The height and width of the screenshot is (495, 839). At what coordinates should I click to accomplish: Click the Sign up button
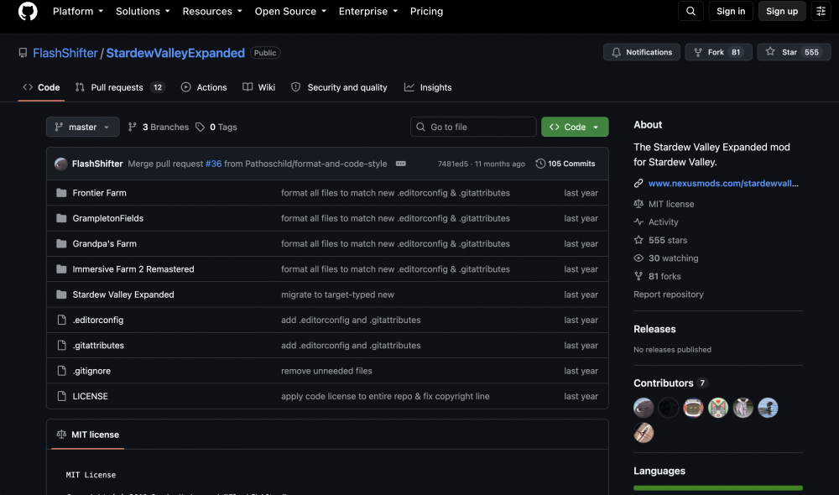point(782,11)
